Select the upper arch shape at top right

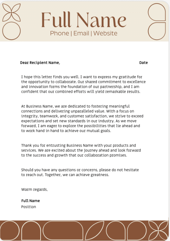pyautogui.click(x=157, y=12)
